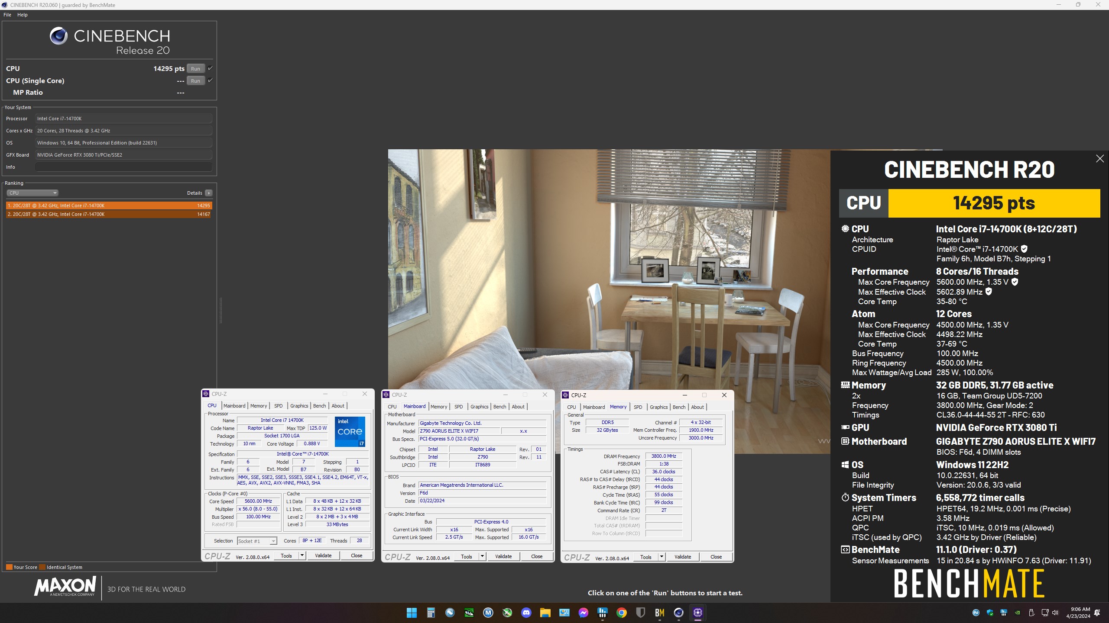Click the CPUID verified shield in BenchMate

1024,249
